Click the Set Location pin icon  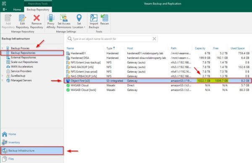click(x=79, y=18)
